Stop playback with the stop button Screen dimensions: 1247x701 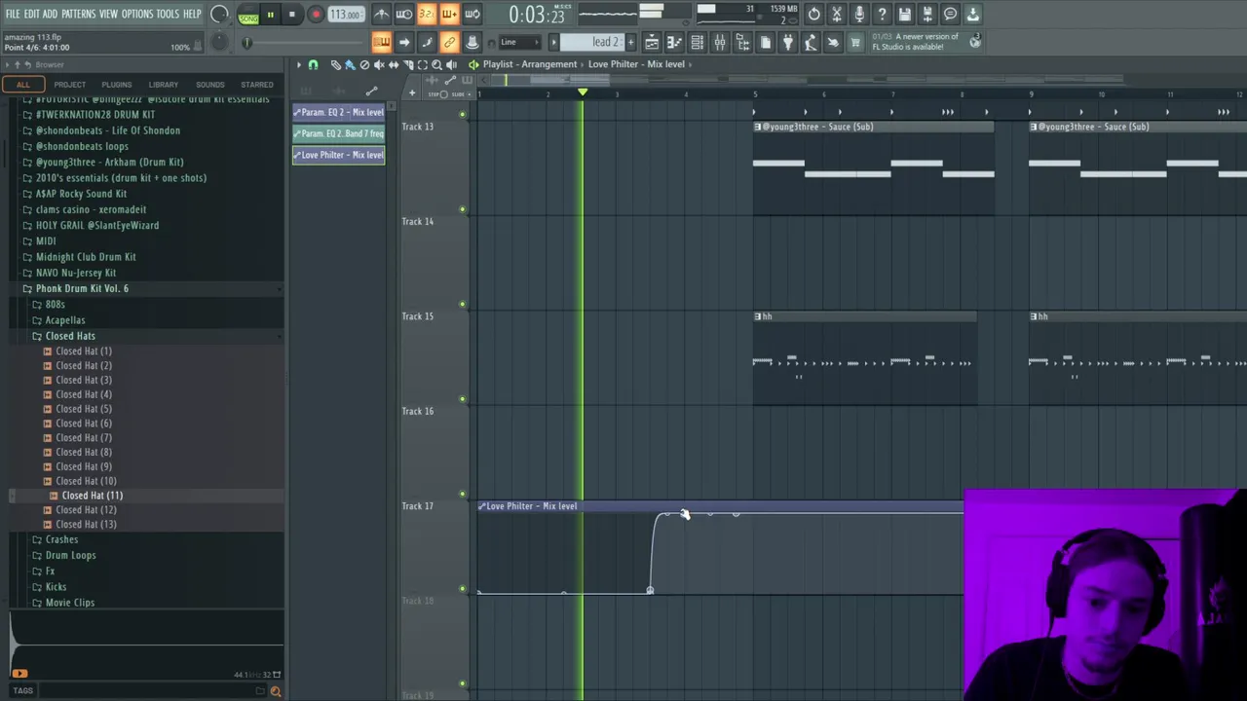pyautogui.click(x=292, y=15)
